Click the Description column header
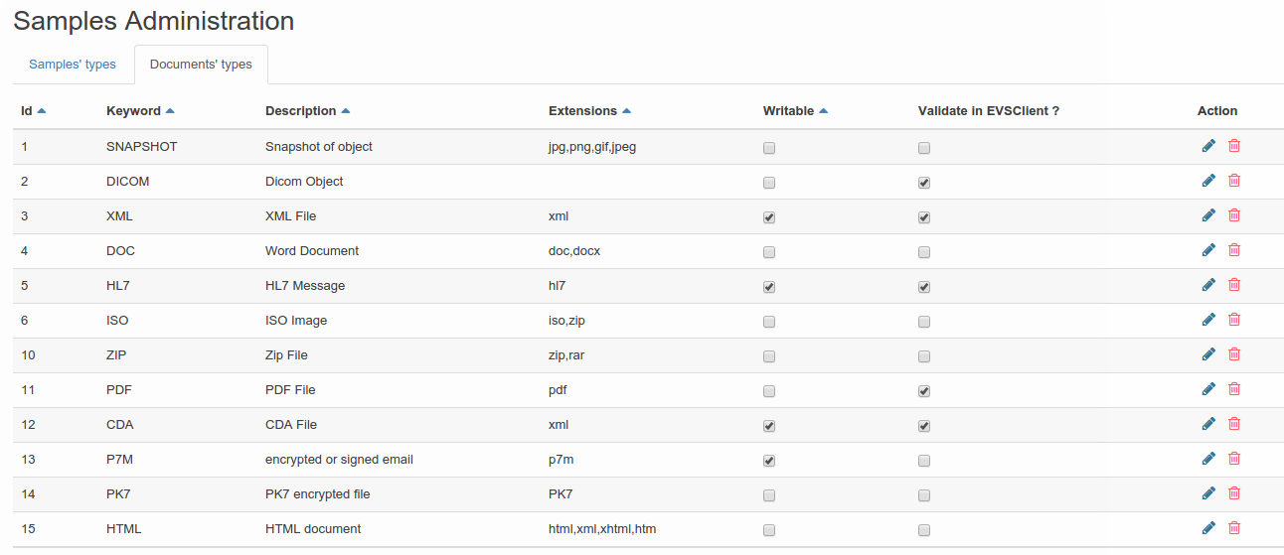1284x555 pixels. [x=300, y=111]
